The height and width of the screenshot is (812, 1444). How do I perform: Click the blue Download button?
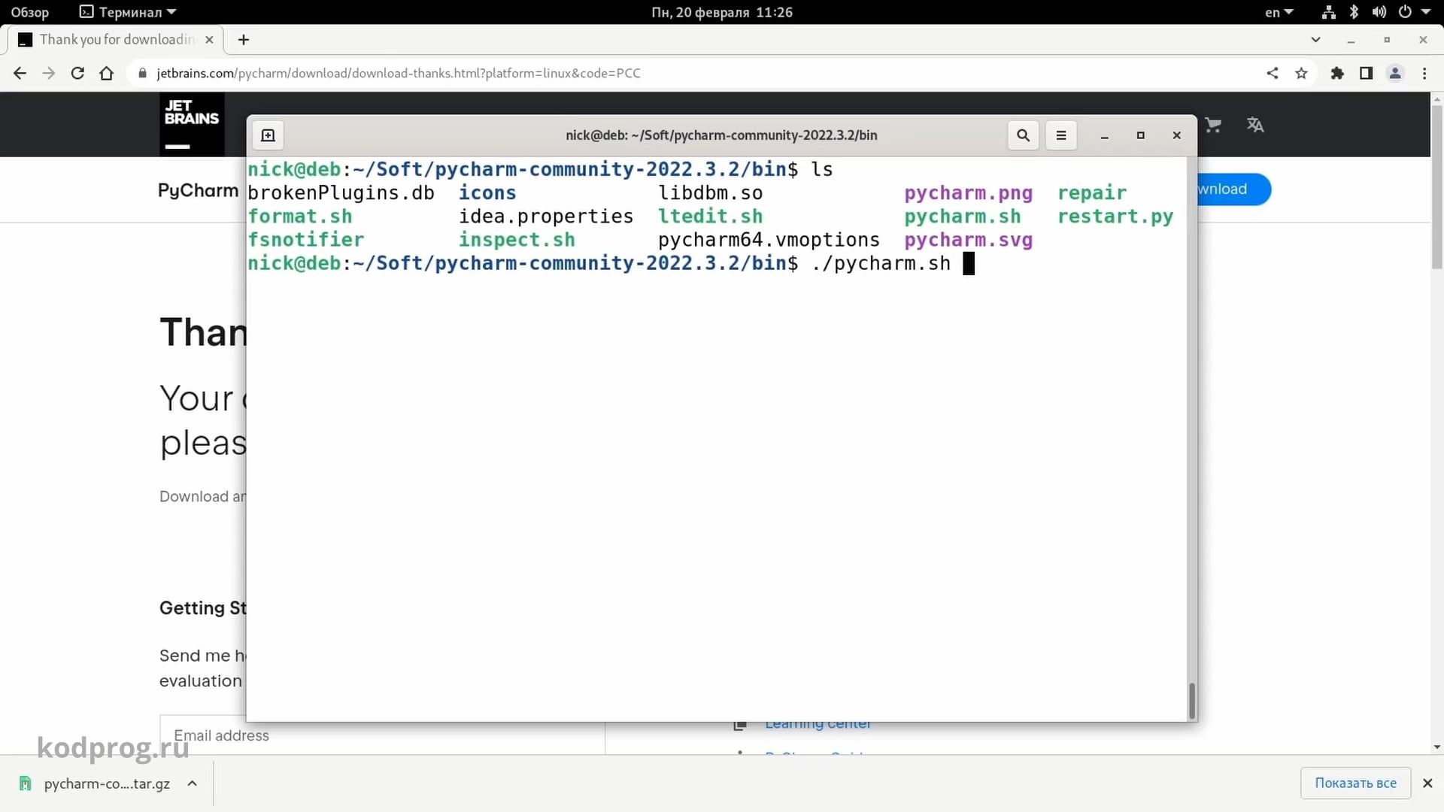click(1233, 189)
